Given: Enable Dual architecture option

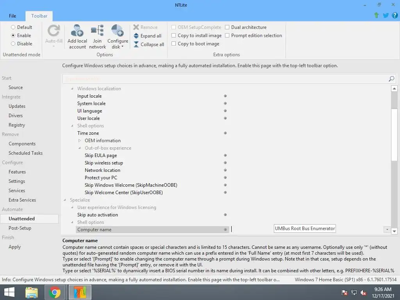Looking at the screenshot, I should tap(227, 27).
